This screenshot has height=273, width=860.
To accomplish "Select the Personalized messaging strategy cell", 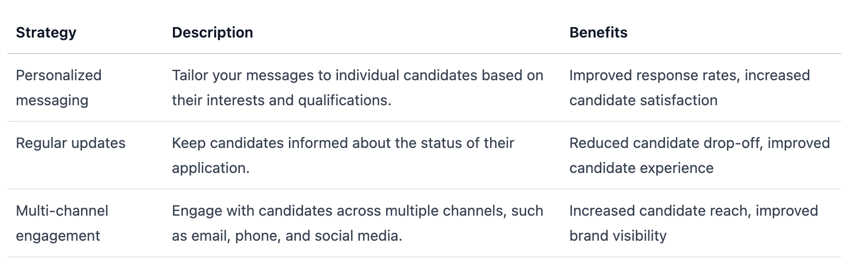I will (59, 88).
